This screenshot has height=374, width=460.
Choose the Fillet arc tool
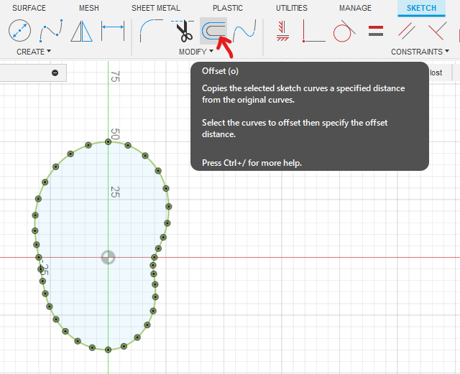click(x=152, y=32)
